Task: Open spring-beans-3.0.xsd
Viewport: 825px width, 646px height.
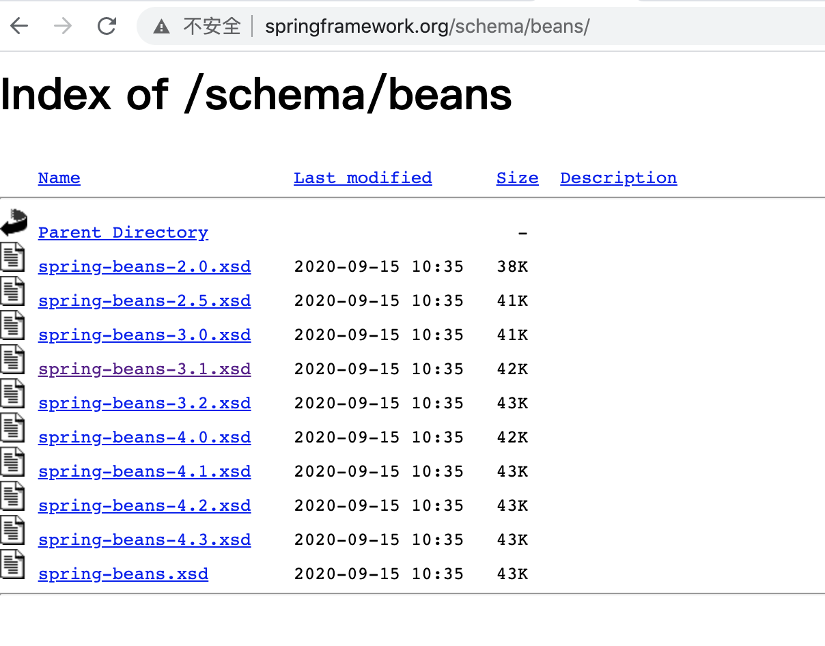Action: (x=144, y=335)
